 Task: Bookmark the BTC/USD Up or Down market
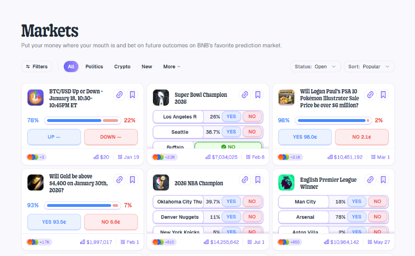click(133, 95)
